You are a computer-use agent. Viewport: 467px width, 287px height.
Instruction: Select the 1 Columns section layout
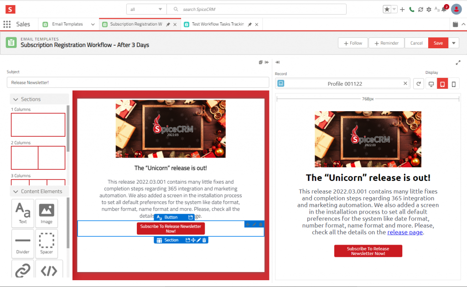pos(38,125)
